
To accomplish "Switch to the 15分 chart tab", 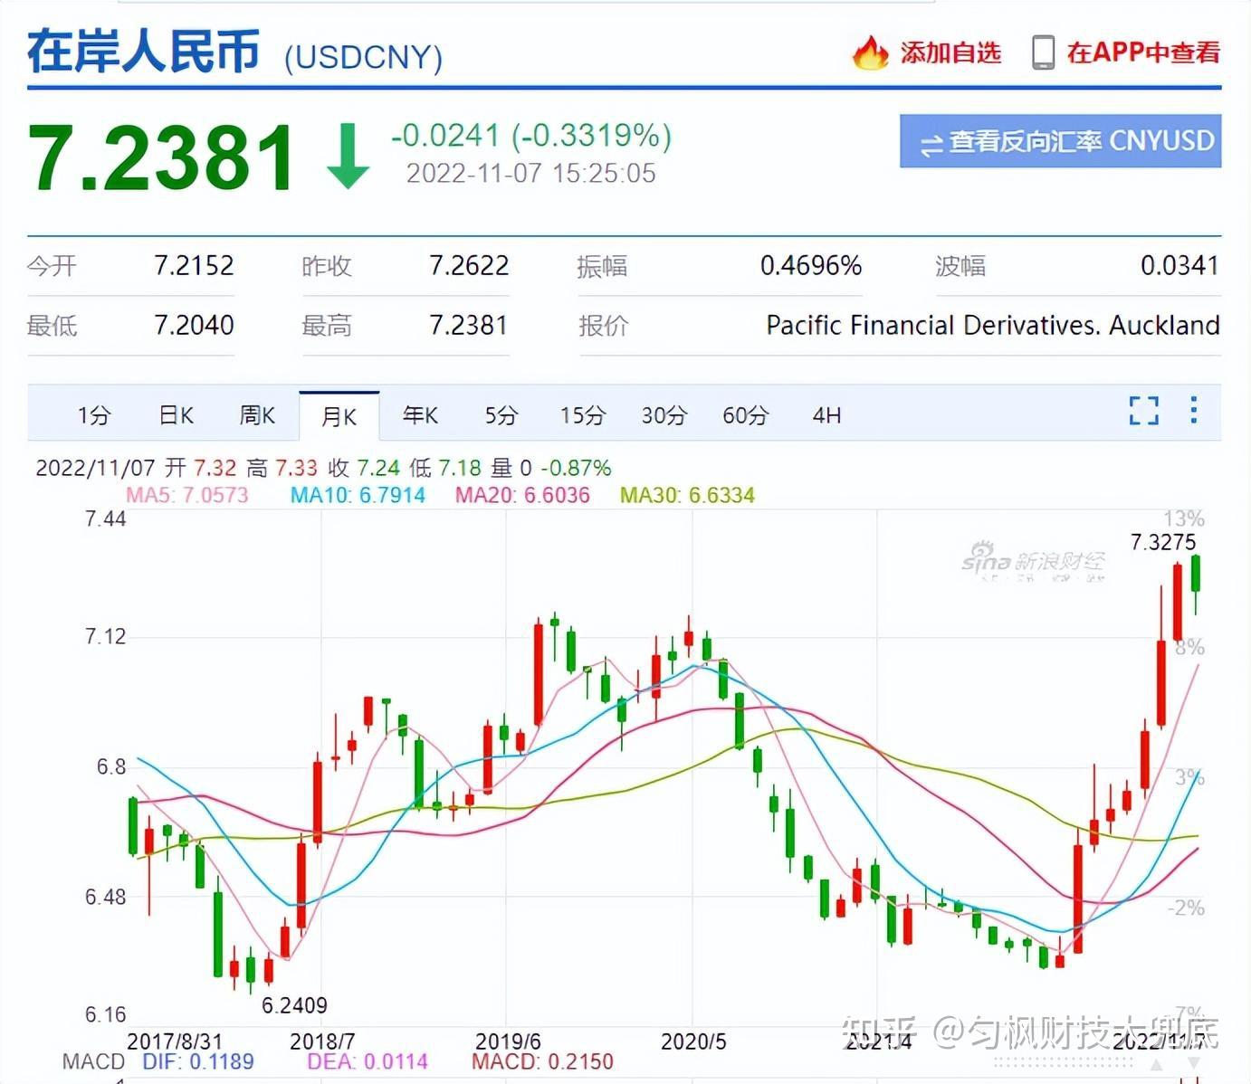I will pos(582,415).
